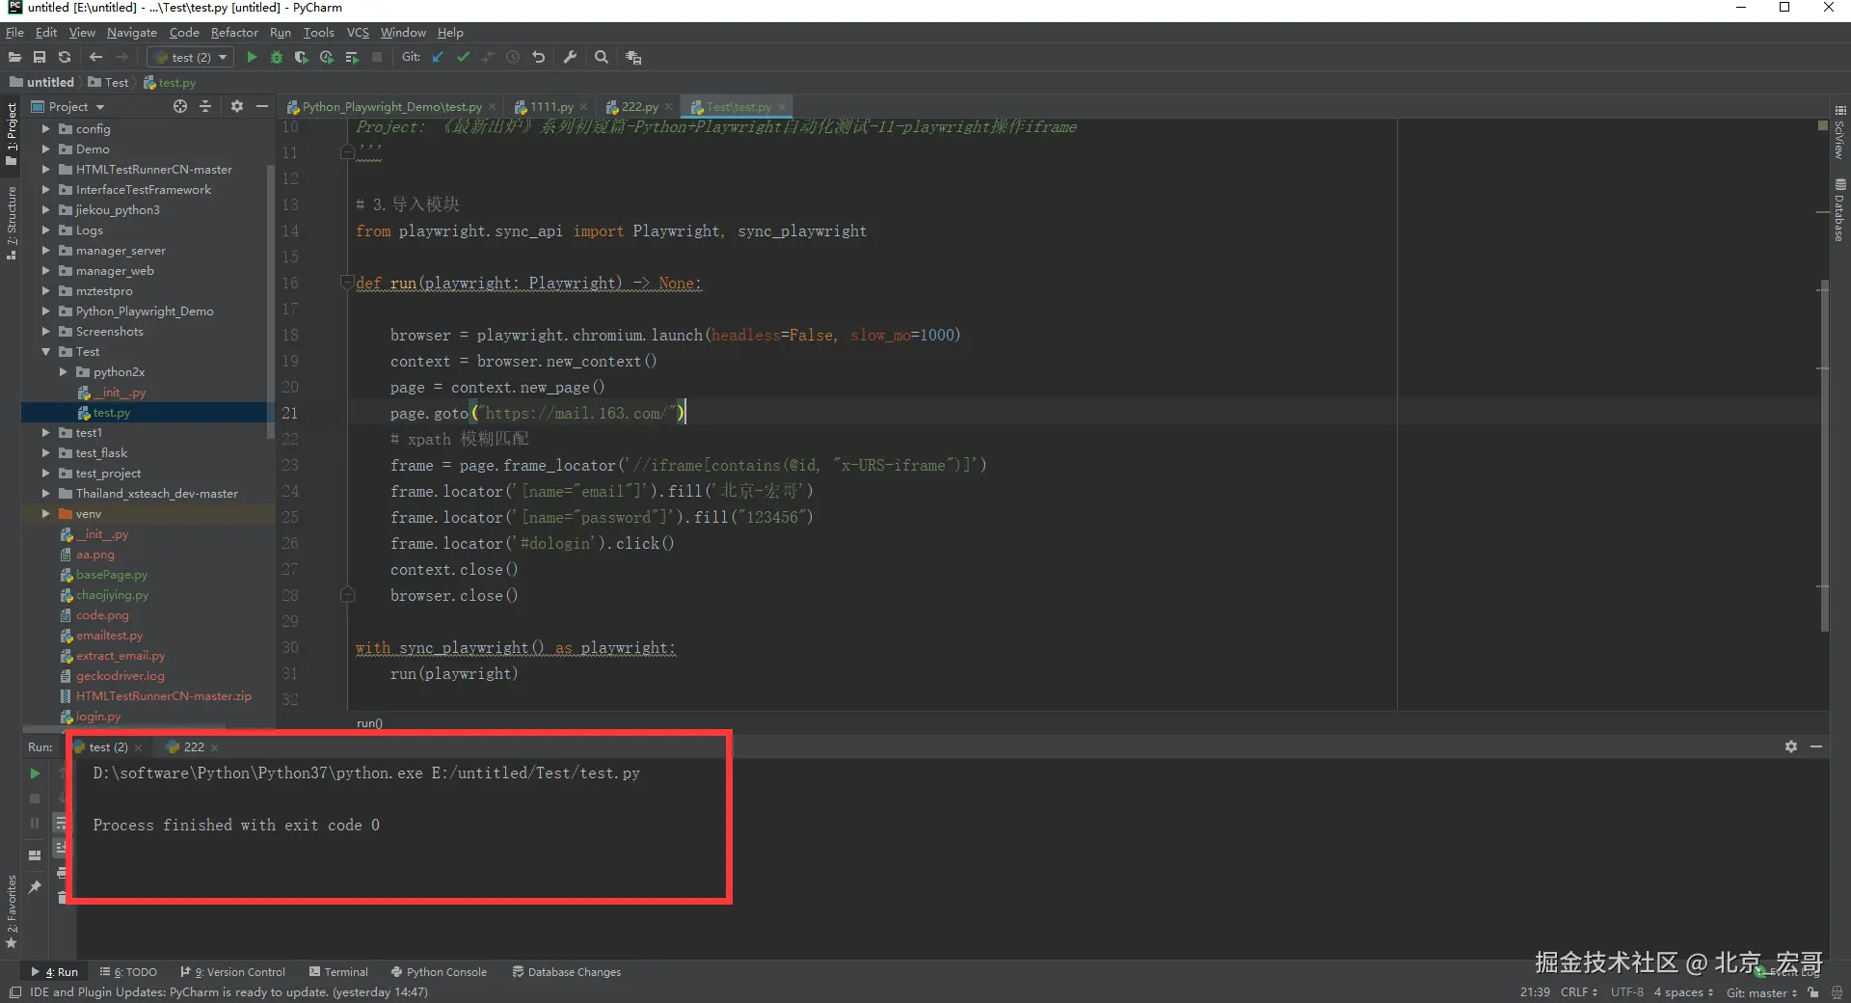The width and height of the screenshot is (1851, 1003).
Task: Click the icon right of the search magnifier
Action: click(x=633, y=57)
